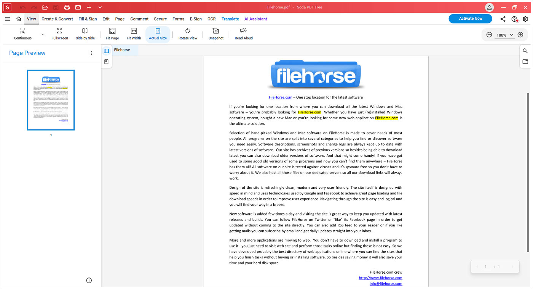Viewport: 533px width, 290px height.
Task: Click the info icon at panel bottom
Action: click(89, 280)
